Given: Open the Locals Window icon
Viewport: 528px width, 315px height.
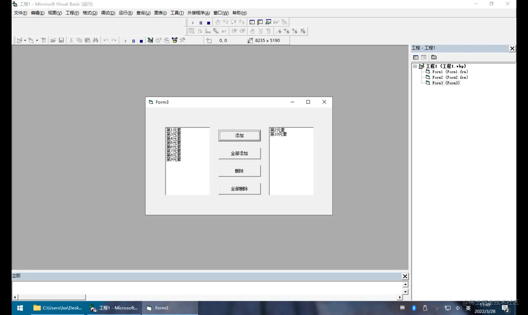Looking at the screenshot, I should tap(252, 22).
